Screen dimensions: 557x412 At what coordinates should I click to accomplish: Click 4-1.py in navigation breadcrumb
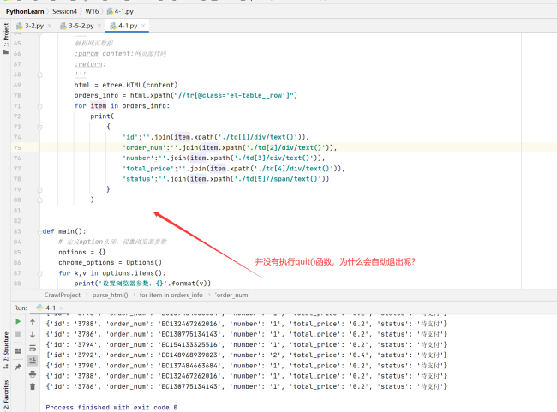coord(120,11)
